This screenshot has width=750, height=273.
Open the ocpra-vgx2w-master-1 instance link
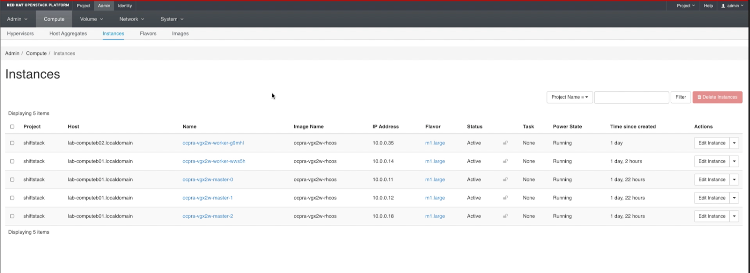click(x=208, y=198)
